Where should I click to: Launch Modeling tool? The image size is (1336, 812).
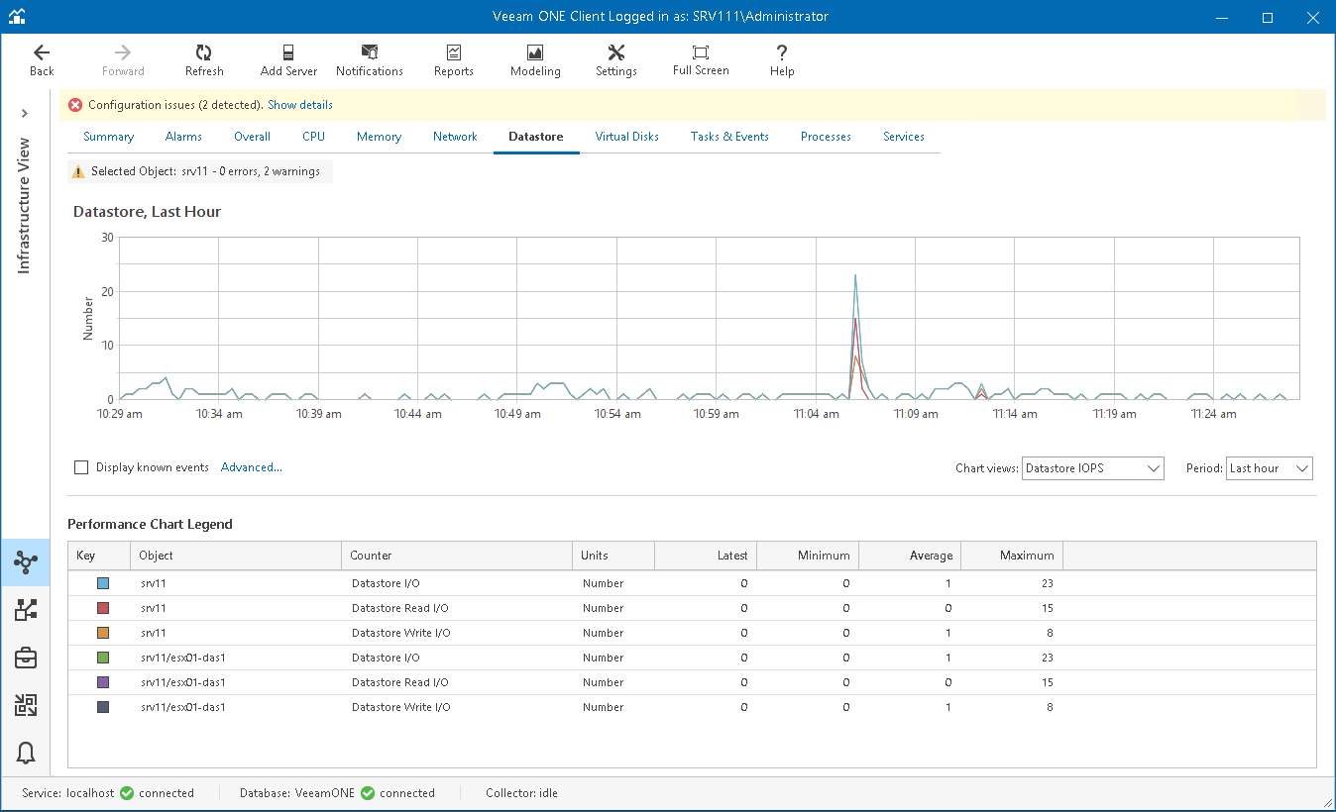pyautogui.click(x=535, y=60)
